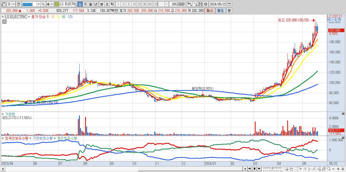Open the speaker options dropdown arrow

click(x=52, y=4)
